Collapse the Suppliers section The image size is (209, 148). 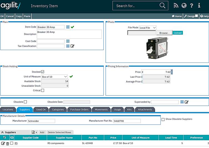pyautogui.click(x=2, y=132)
